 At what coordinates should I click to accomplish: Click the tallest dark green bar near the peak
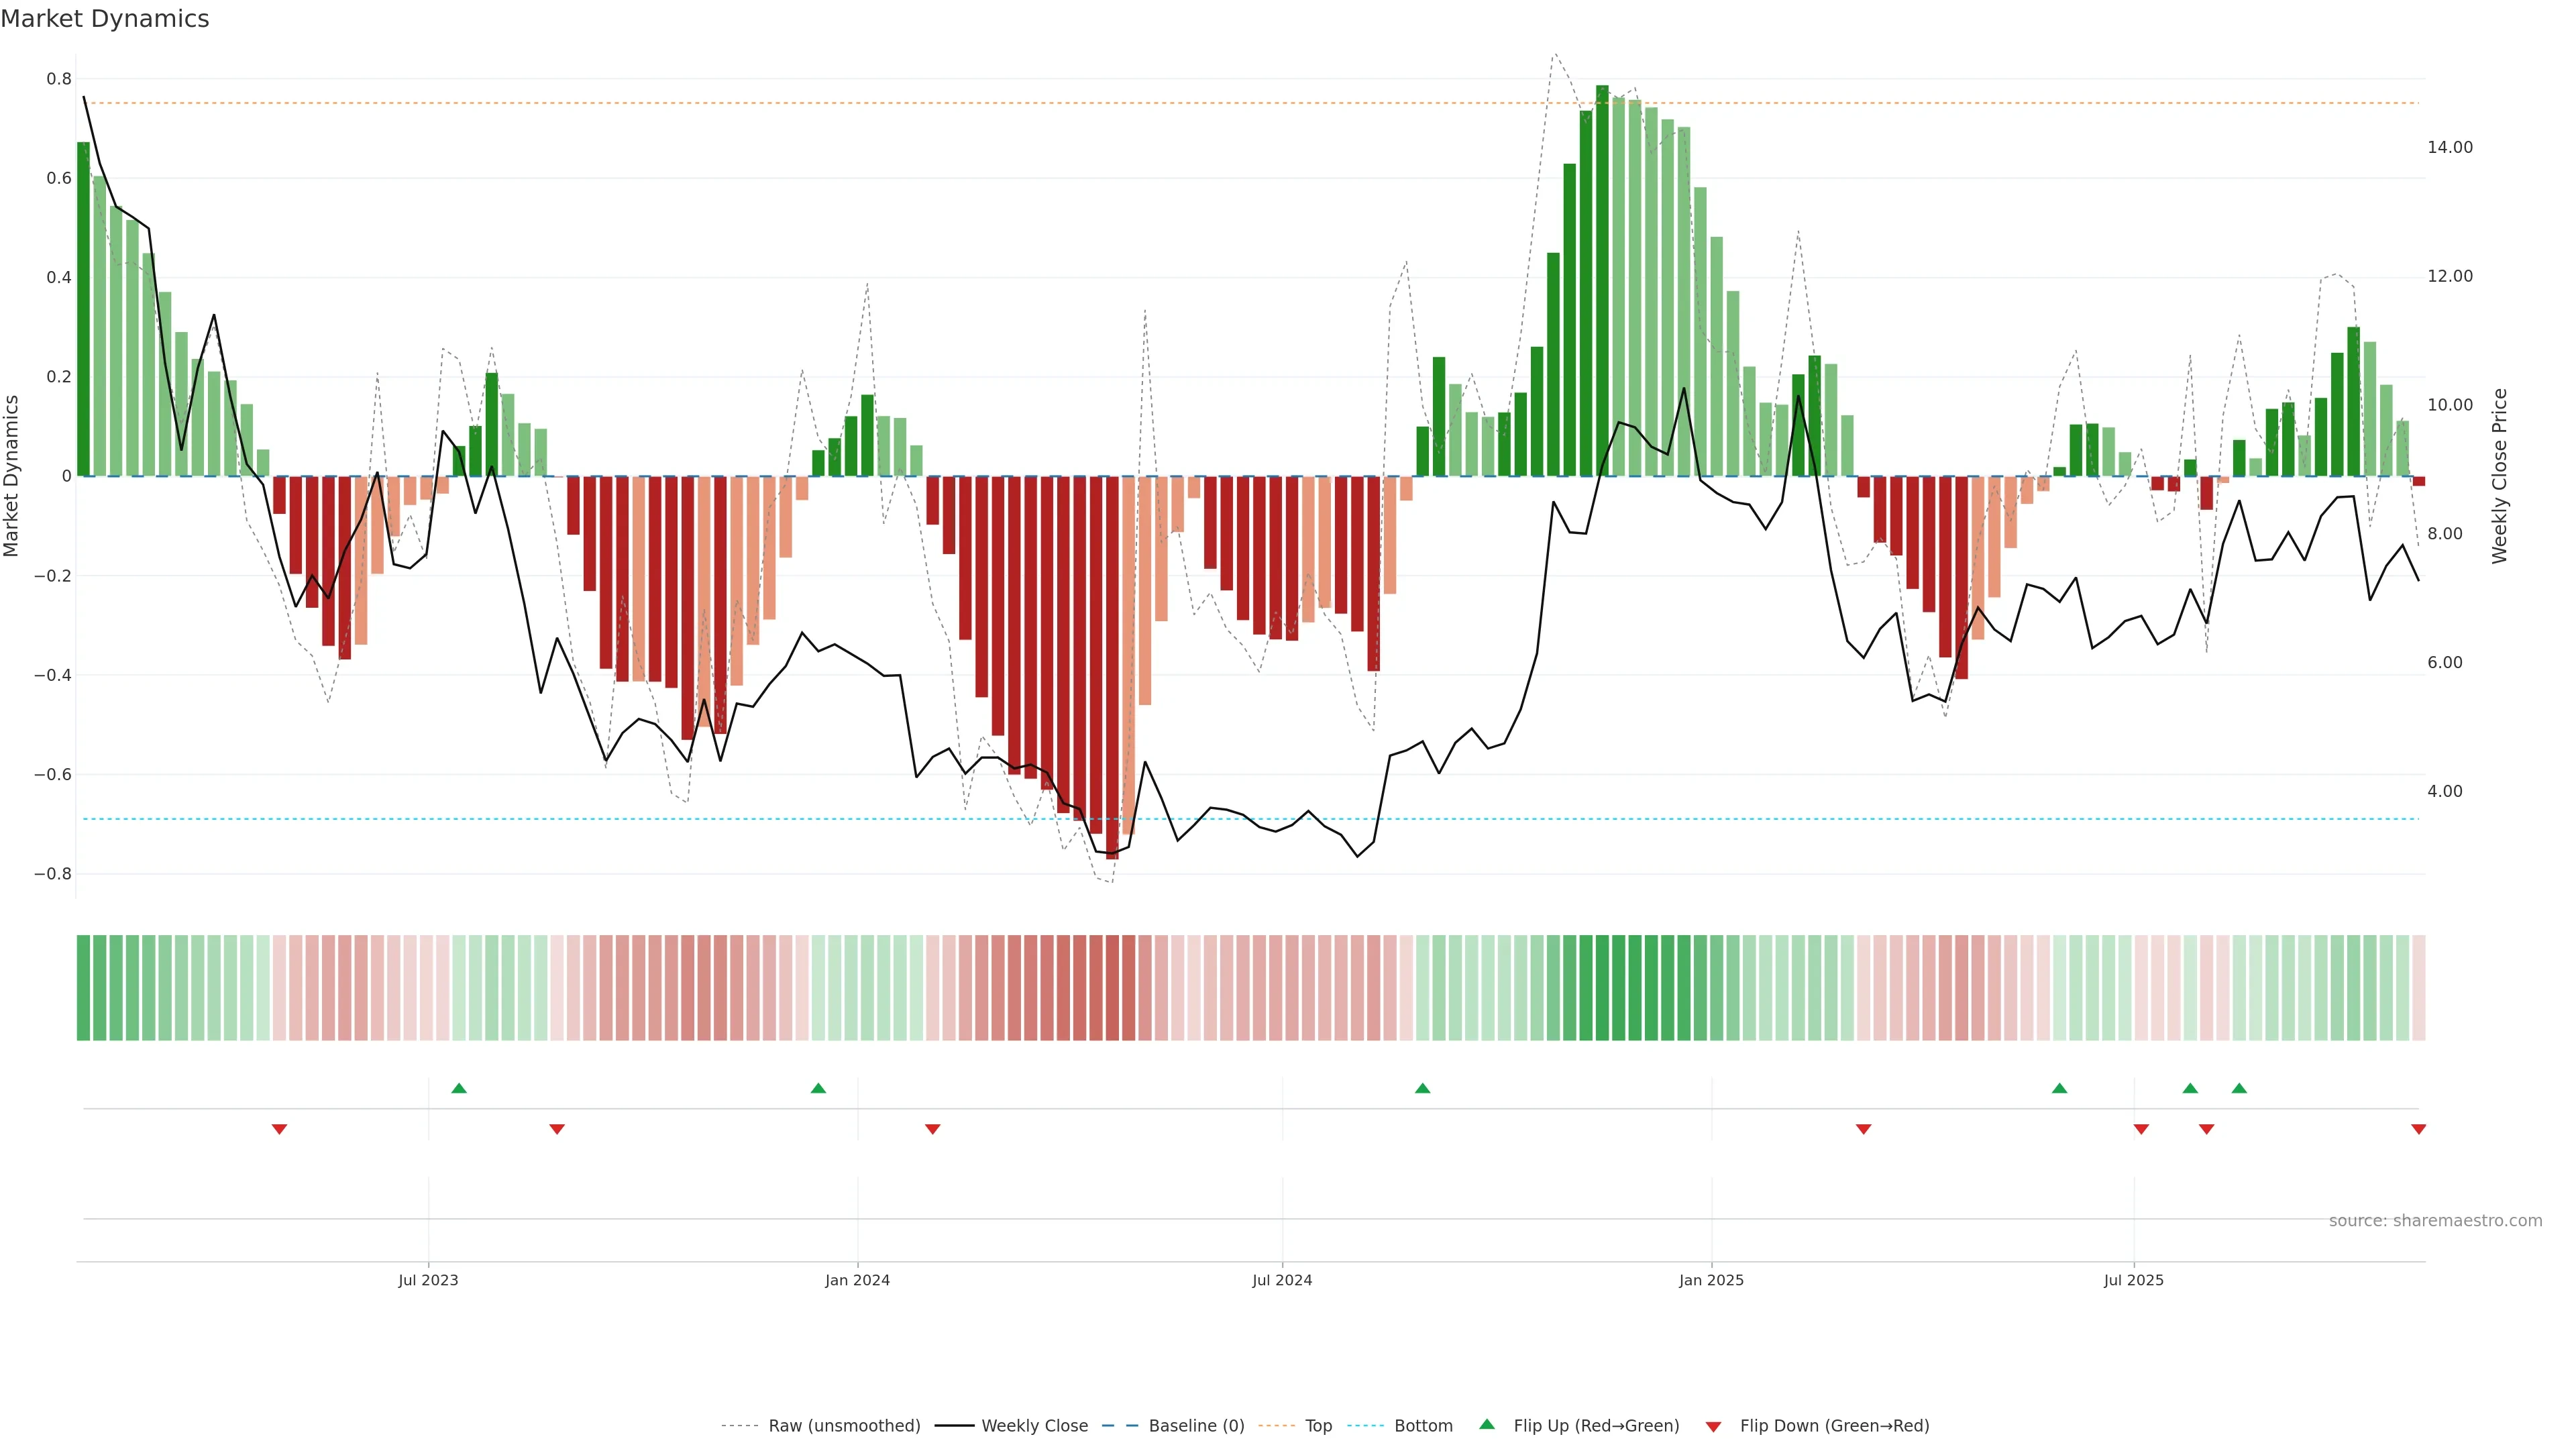[1602, 280]
